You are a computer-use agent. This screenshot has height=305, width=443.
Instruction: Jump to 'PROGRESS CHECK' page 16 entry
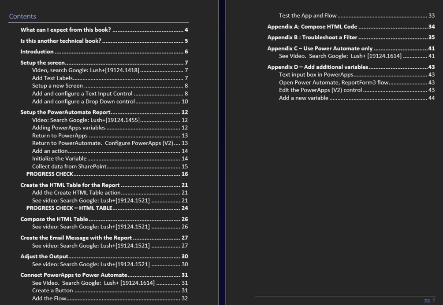(107, 174)
